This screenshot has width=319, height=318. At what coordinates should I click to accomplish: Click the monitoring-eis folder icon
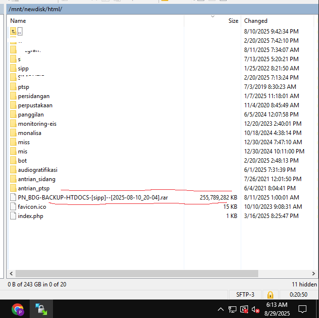pos(13,123)
